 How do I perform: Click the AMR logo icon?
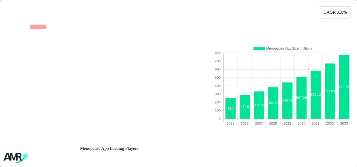click(x=15, y=158)
